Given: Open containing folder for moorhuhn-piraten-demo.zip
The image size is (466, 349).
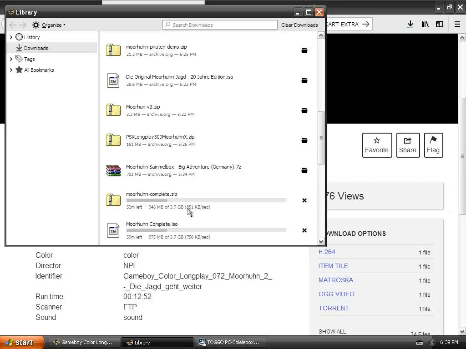Looking at the screenshot, I should [304, 50].
